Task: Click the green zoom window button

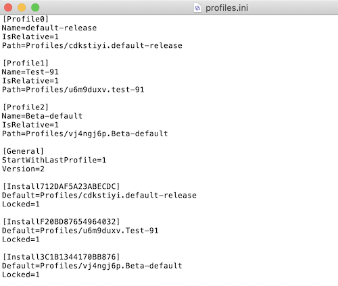Action: tap(35, 7)
